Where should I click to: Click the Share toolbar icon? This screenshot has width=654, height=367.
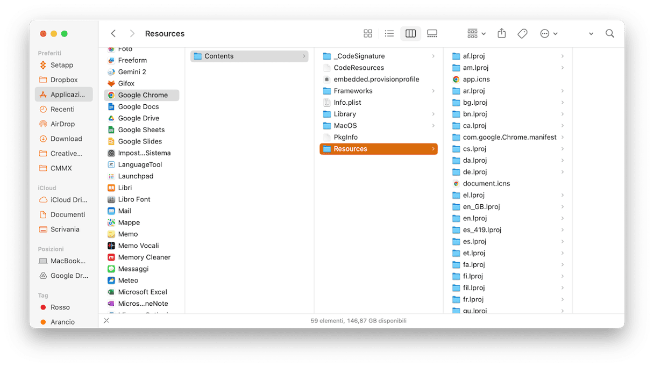click(x=502, y=33)
